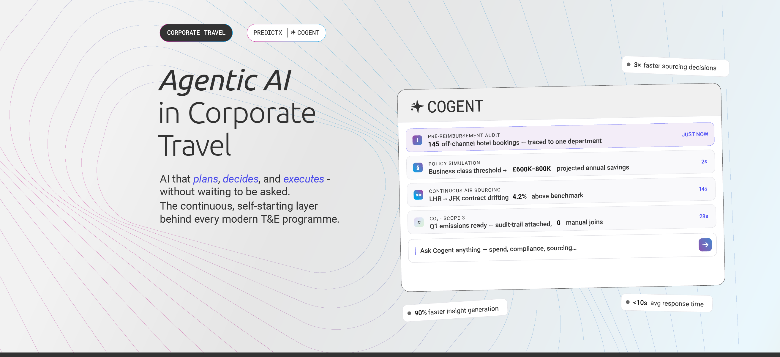
Task: Click the £600K–800K savings figure
Action: [531, 169]
